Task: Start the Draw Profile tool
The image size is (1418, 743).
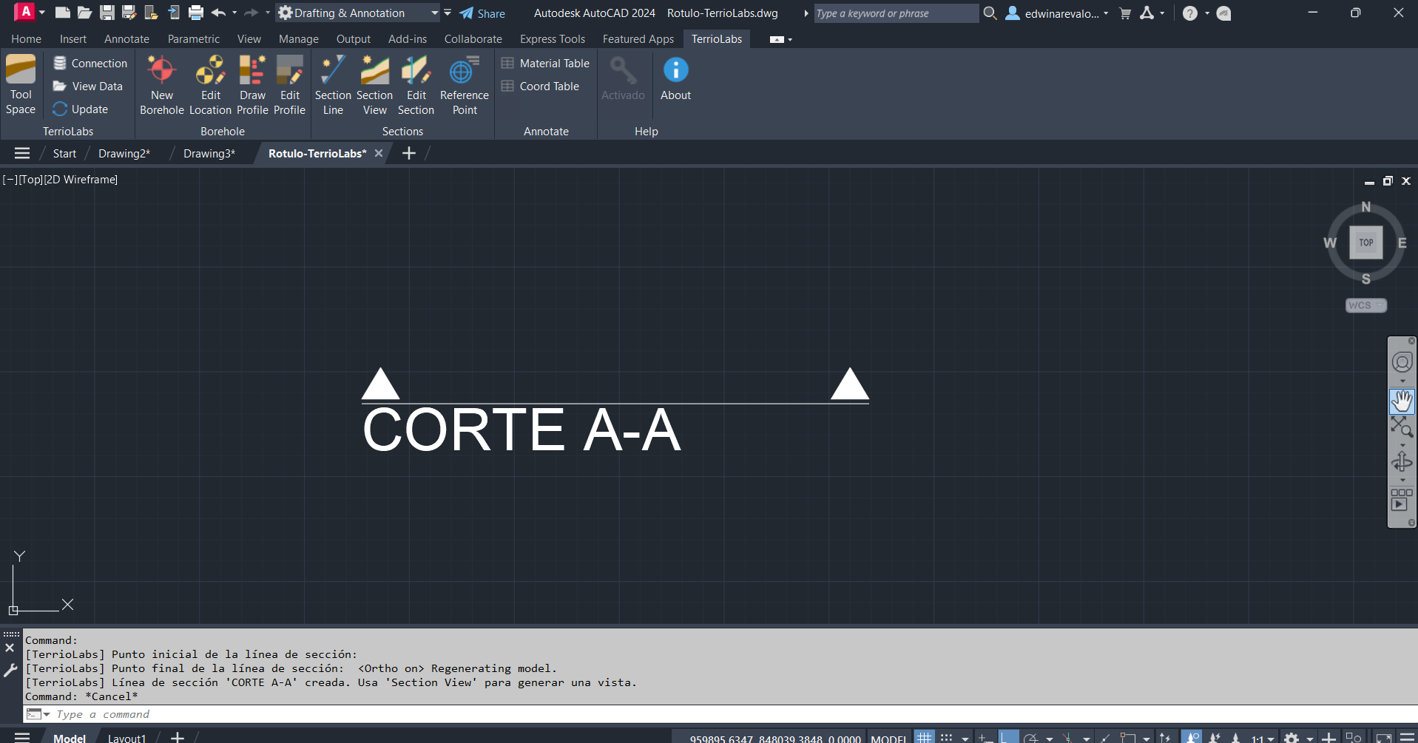Action: [x=252, y=85]
